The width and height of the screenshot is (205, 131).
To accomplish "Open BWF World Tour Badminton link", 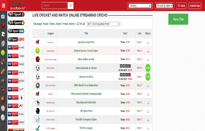I will pos(86,85).
